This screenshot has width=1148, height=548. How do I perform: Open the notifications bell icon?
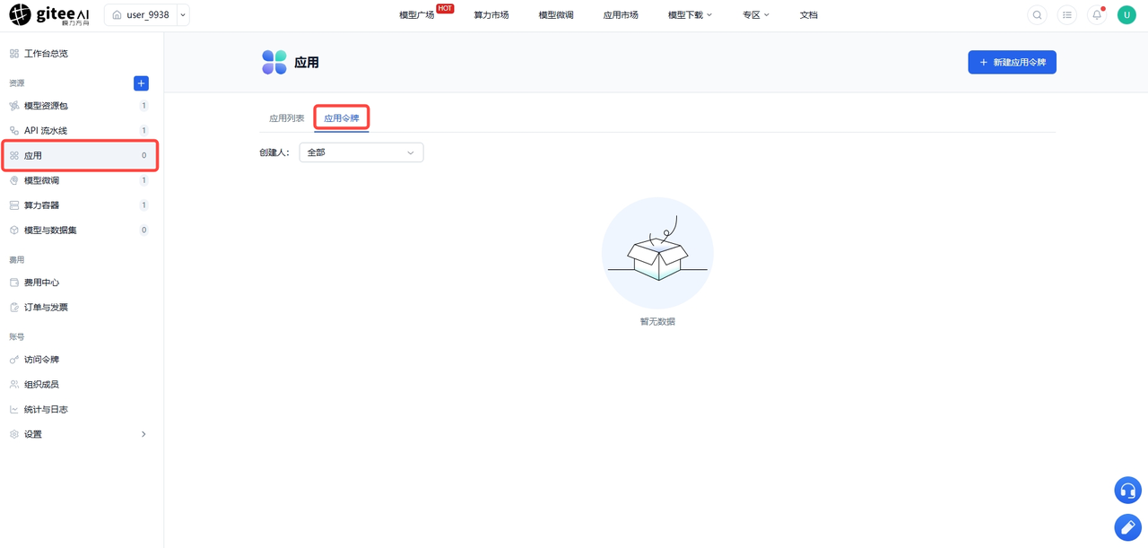pos(1097,15)
